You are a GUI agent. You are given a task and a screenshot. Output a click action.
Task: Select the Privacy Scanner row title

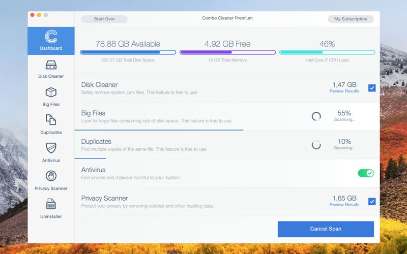[104, 198]
